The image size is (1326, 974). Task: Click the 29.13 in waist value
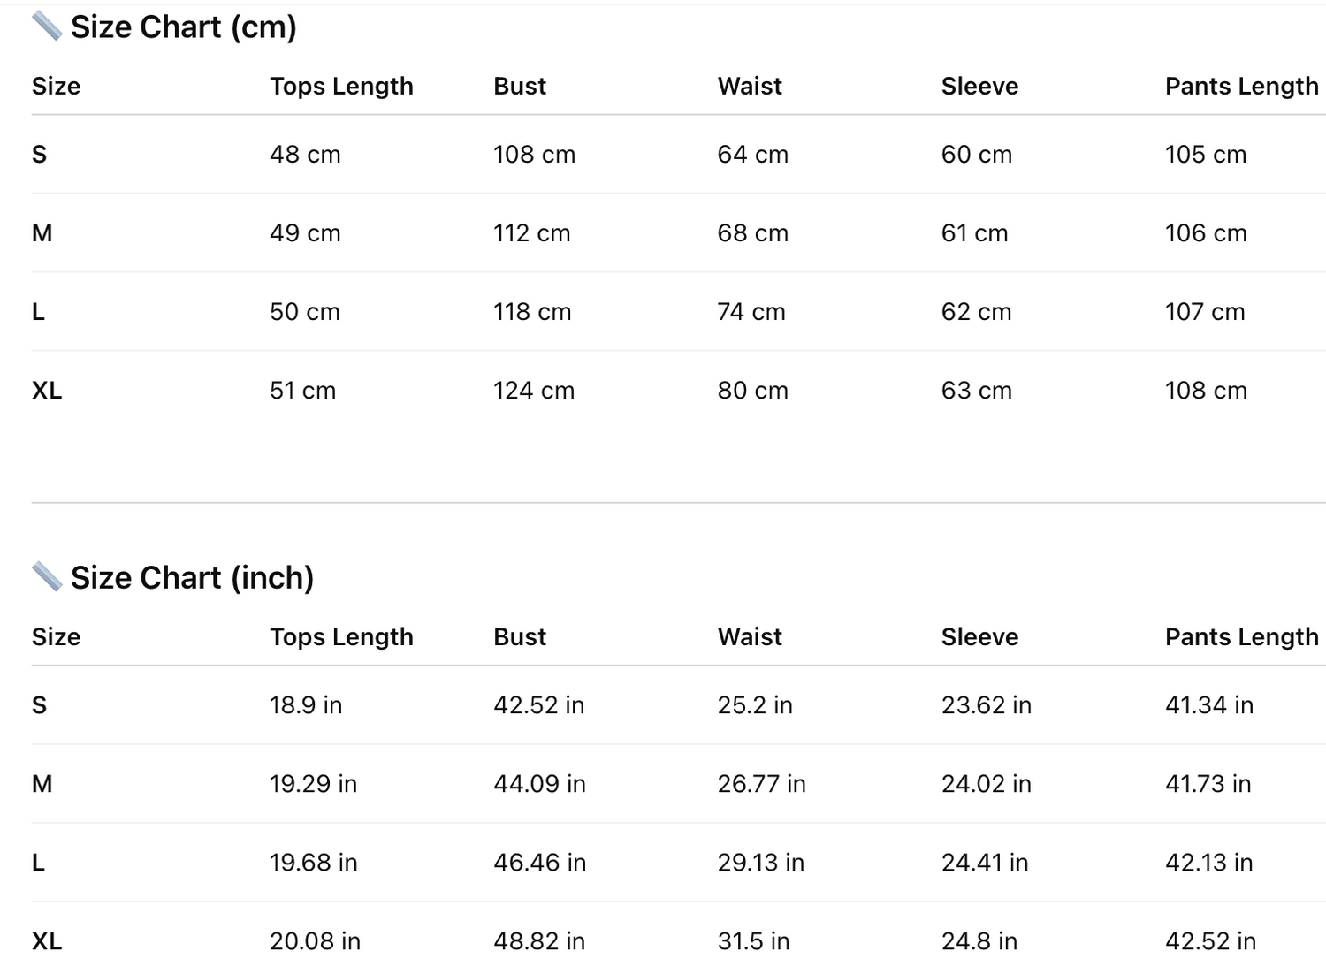tap(760, 863)
